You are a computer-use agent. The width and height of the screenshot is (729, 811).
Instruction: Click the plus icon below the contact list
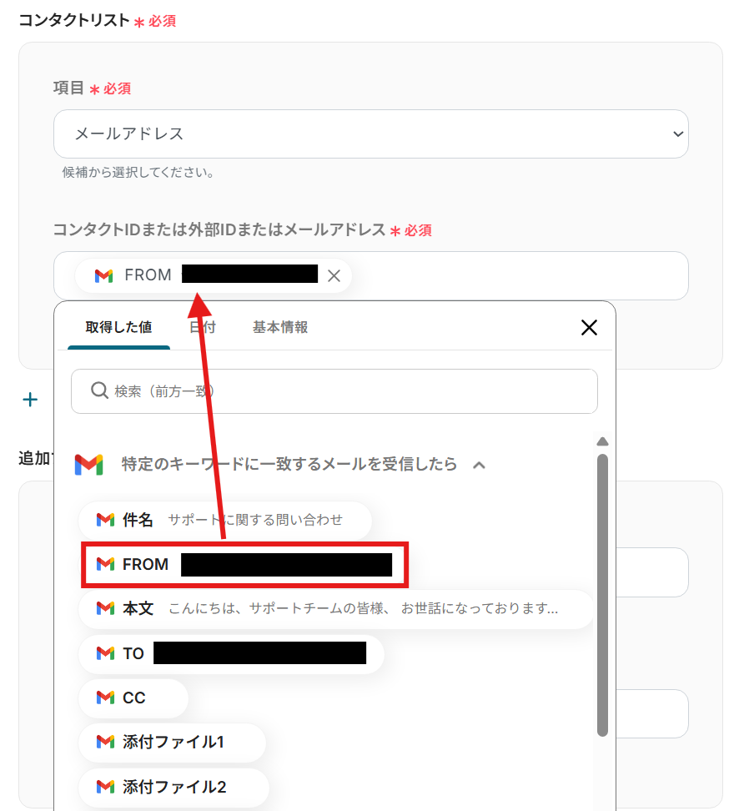coord(31,400)
